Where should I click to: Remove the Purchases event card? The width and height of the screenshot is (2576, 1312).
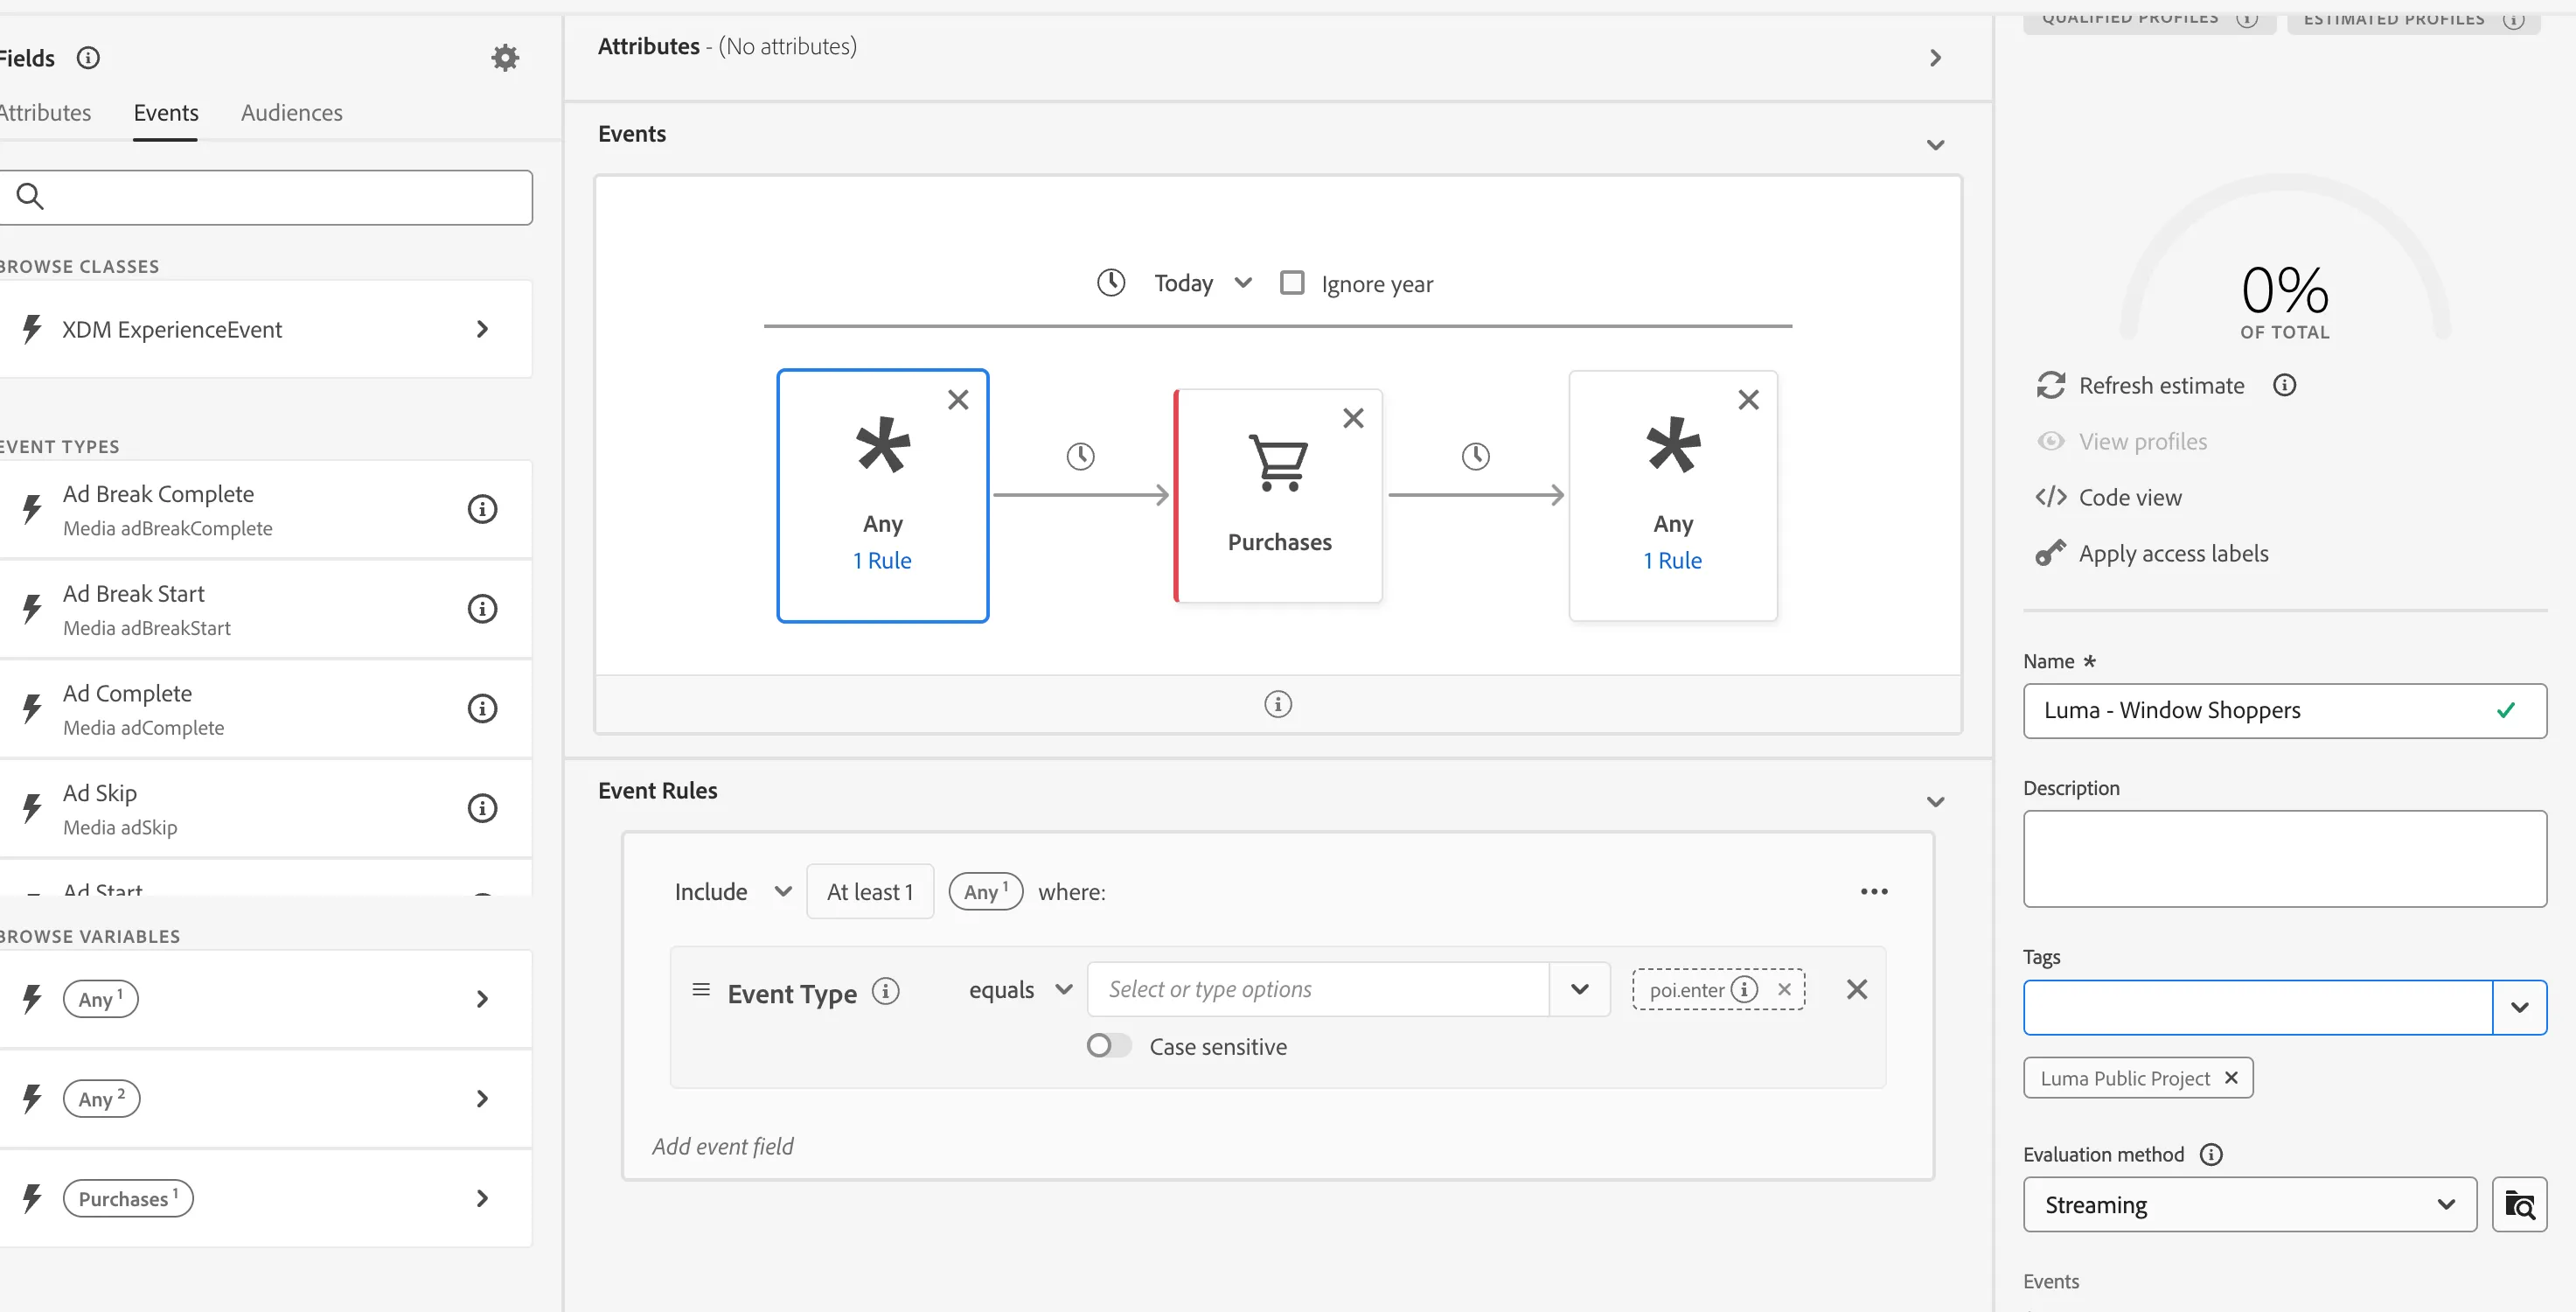click(x=1353, y=418)
